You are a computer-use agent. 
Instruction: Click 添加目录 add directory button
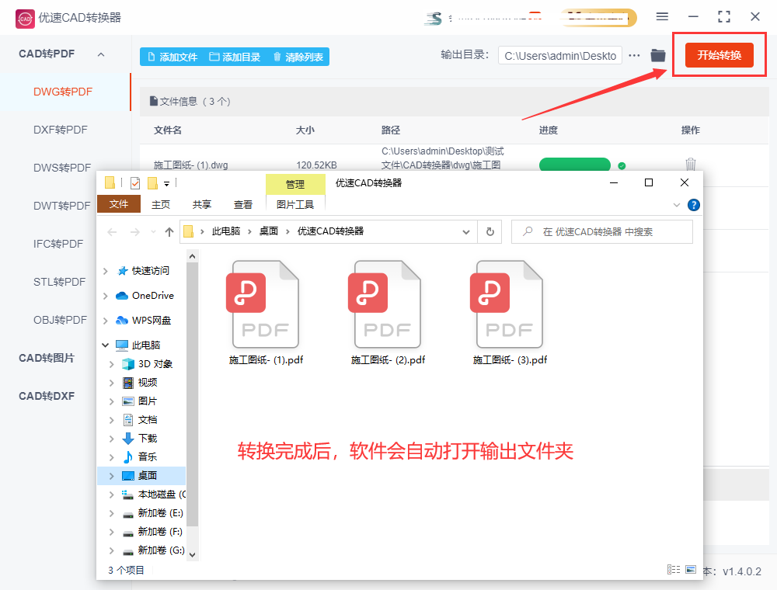[235, 57]
